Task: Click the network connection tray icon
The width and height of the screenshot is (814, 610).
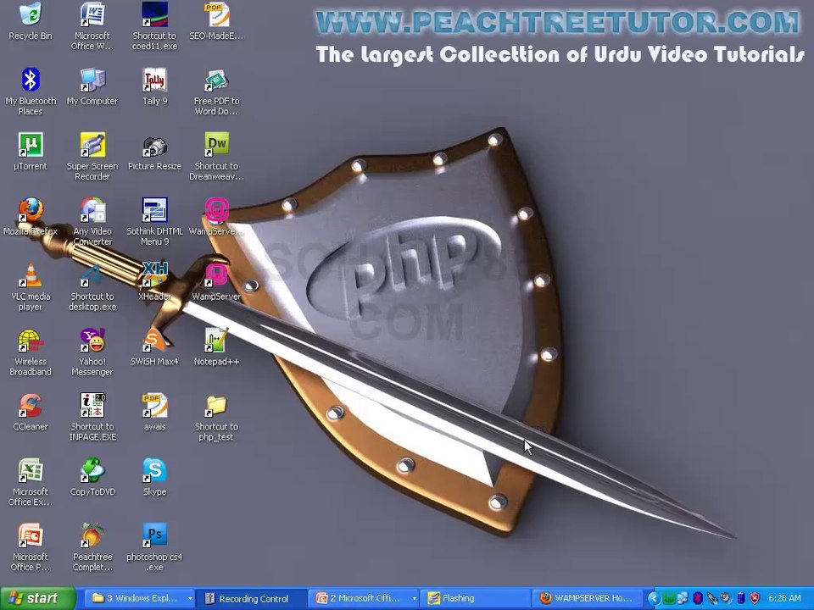Action: (683, 599)
